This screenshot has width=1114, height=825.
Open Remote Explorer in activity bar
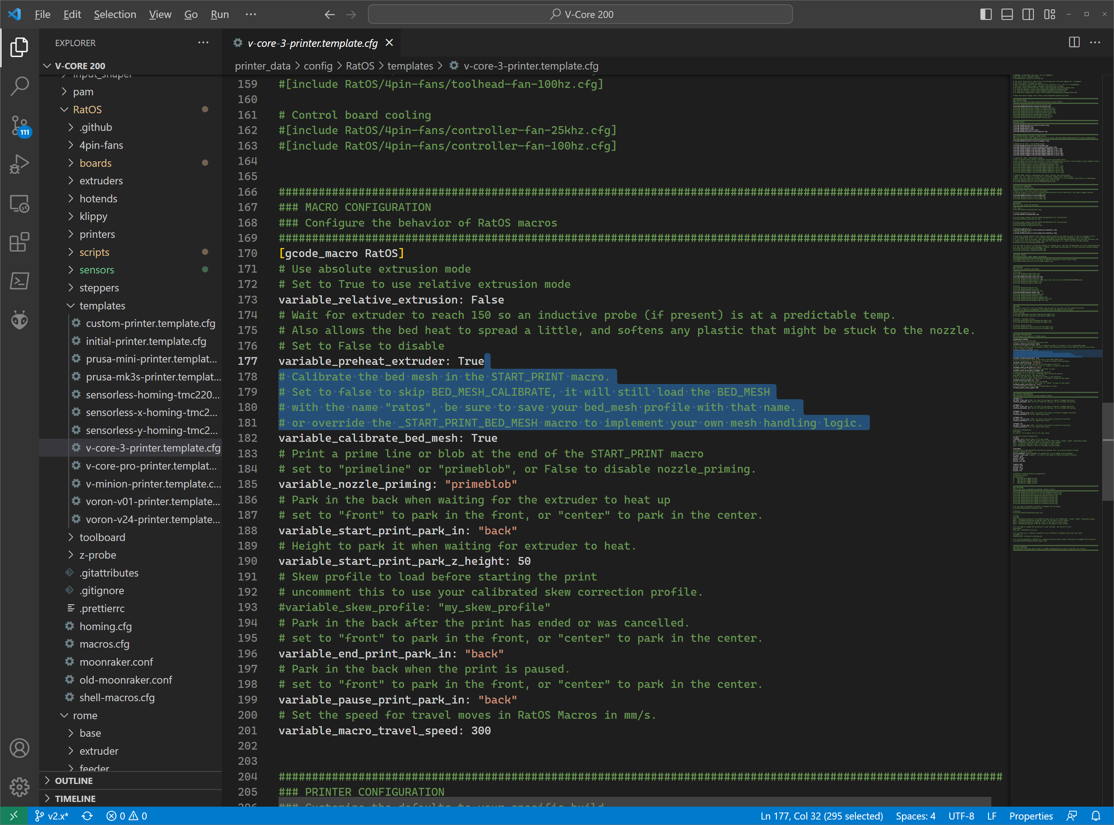pos(19,203)
